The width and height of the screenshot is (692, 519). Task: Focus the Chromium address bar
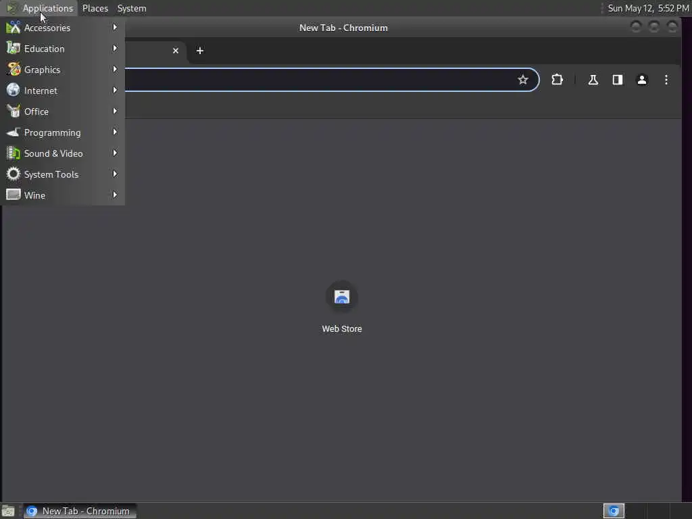coord(318,80)
